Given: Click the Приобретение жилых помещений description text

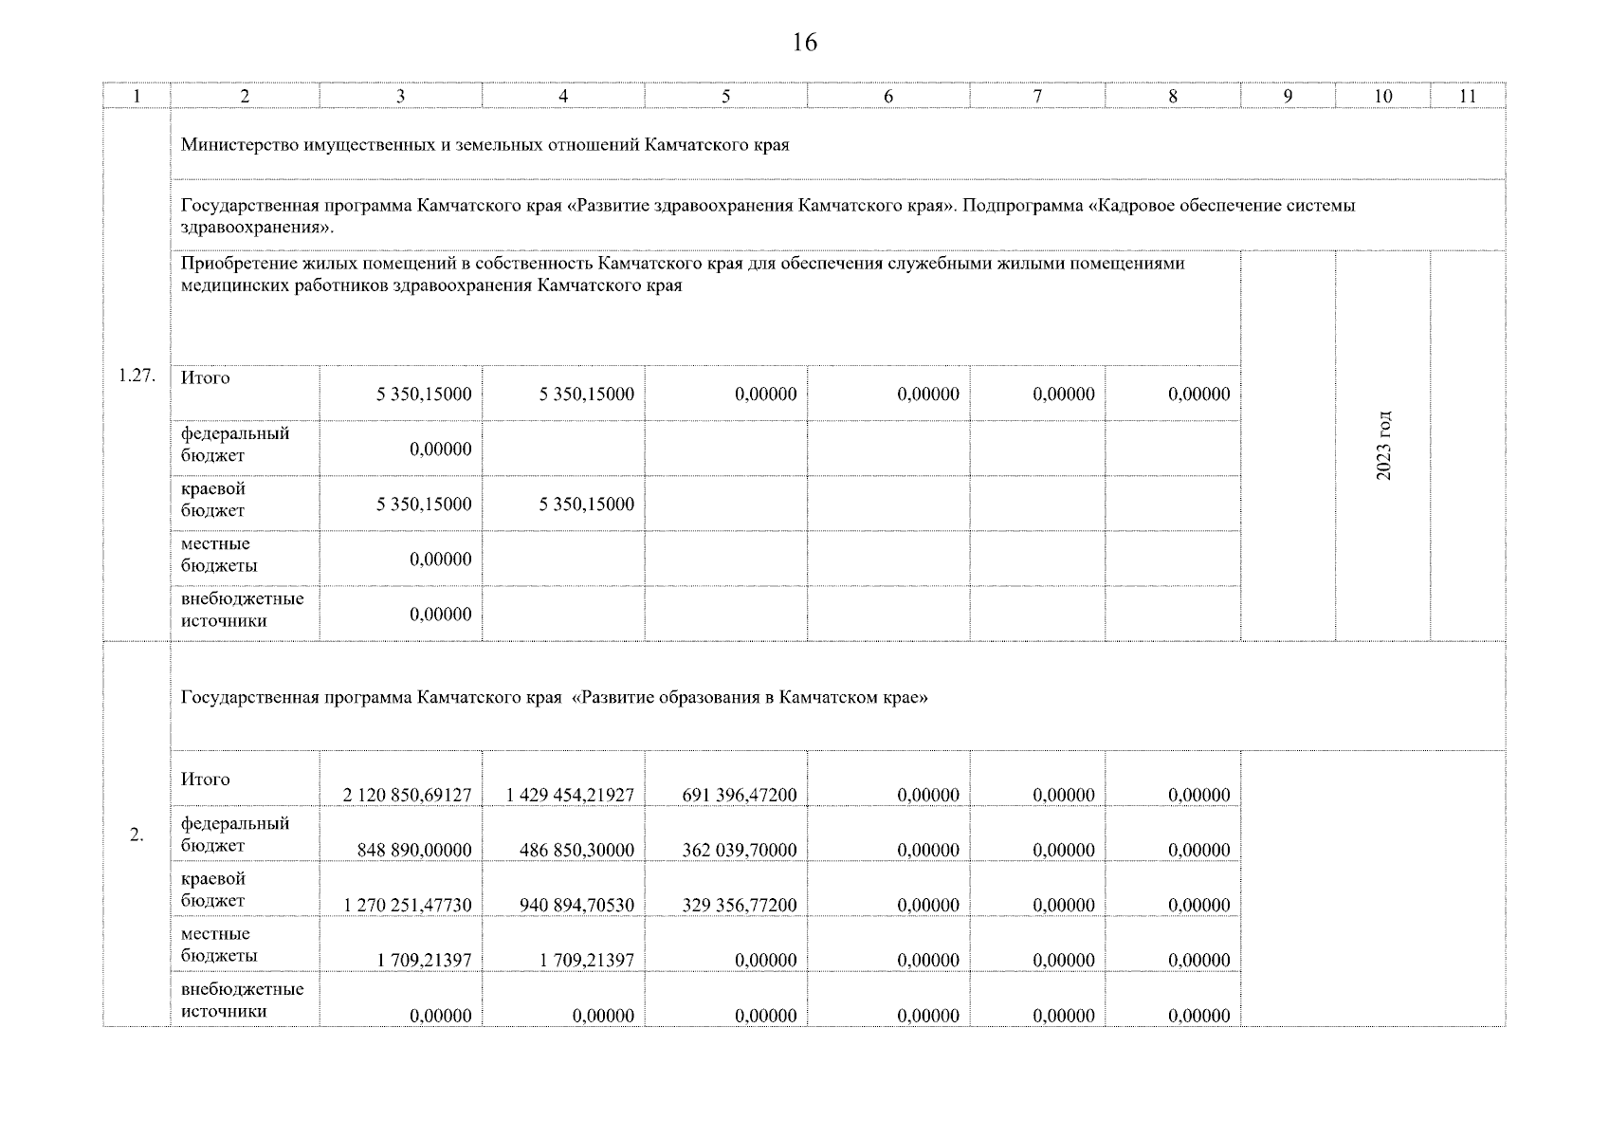Looking at the screenshot, I should [x=682, y=274].
